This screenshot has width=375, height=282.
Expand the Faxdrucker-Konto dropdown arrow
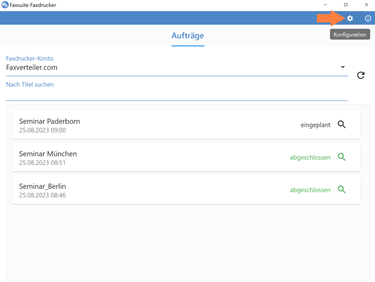[x=343, y=67]
